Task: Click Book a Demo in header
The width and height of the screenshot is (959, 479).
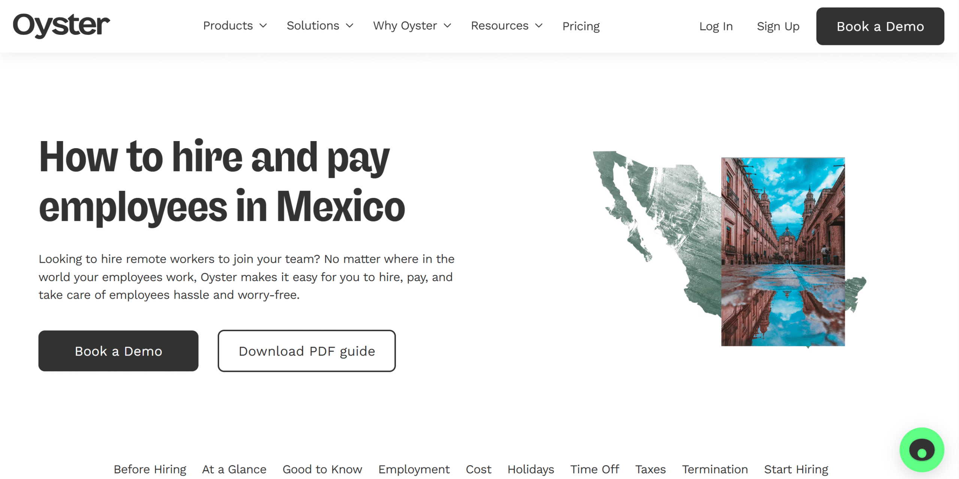Action: click(x=880, y=26)
